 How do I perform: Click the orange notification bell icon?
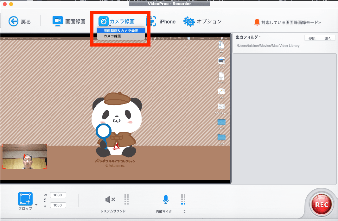tap(257, 22)
